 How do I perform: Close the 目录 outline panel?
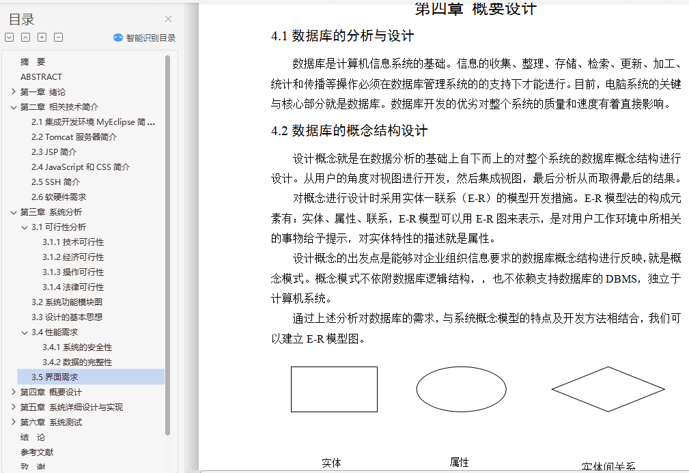point(168,19)
